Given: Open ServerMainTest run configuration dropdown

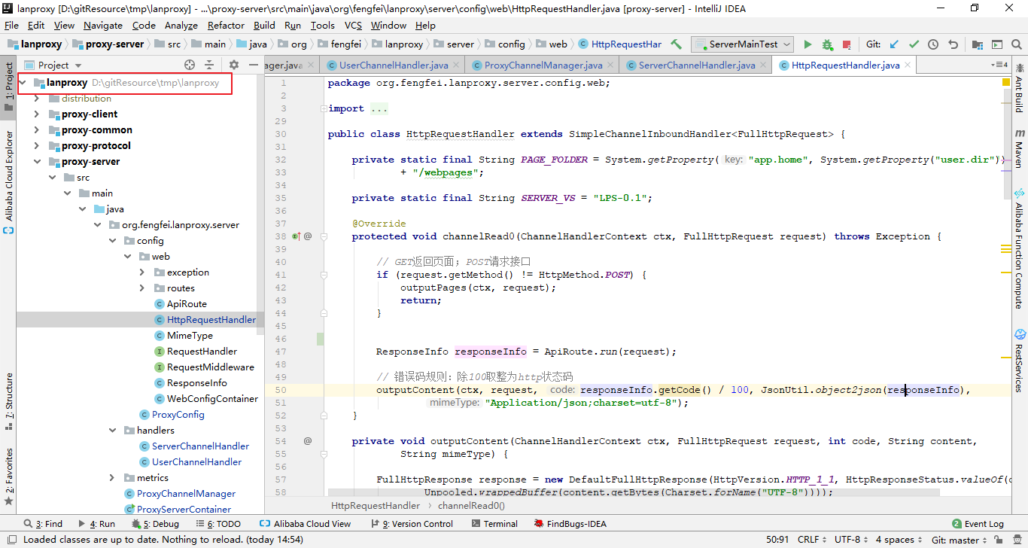Looking at the screenshot, I should point(743,44).
